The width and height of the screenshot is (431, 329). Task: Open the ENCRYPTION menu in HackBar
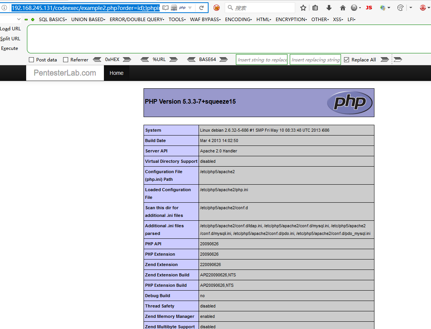[x=291, y=20]
